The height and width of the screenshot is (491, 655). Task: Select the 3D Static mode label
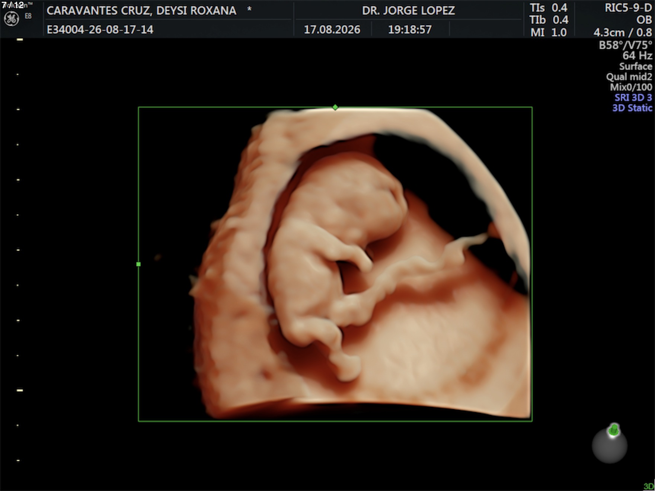pos(632,108)
